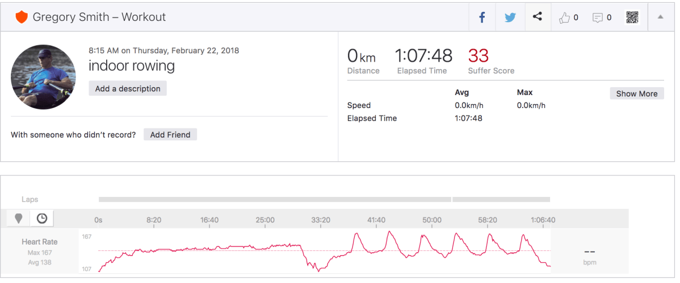Click the 33:20 mark on time axis
This screenshot has width=680, height=283.
point(321,220)
